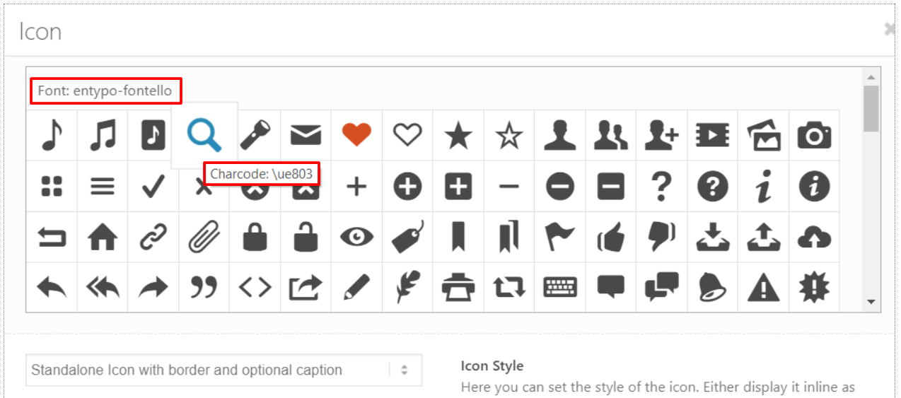Image resolution: width=901 pixels, height=398 pixels.
Task: Choose the closed padlock icon
Action: point(255,236)
